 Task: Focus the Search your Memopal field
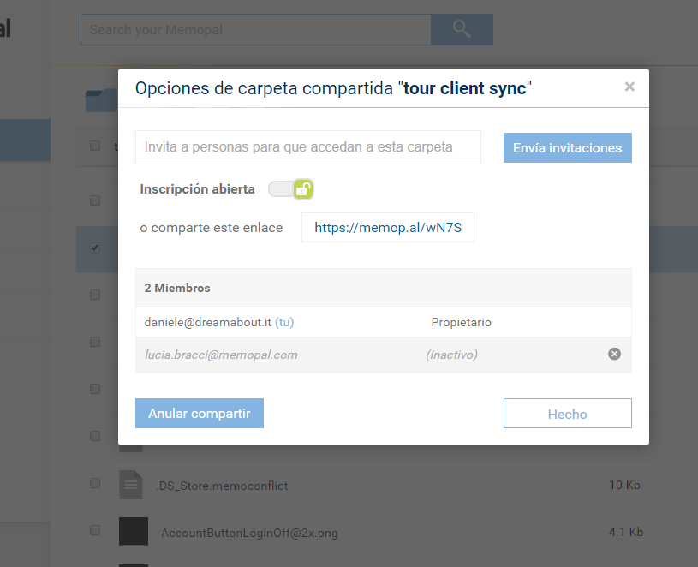pos(255,29)
